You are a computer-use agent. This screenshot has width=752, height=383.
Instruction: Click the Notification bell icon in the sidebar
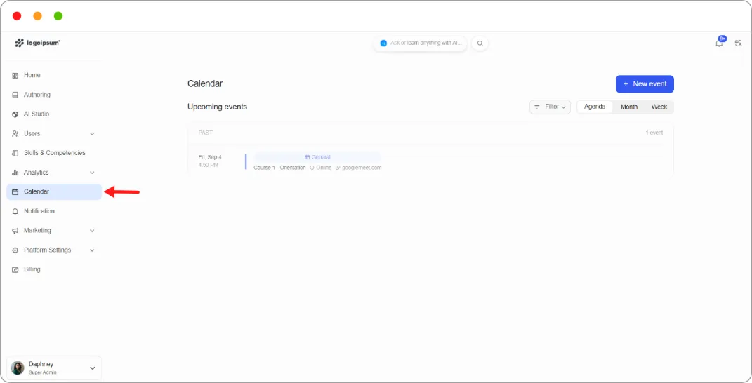(15, 211)
